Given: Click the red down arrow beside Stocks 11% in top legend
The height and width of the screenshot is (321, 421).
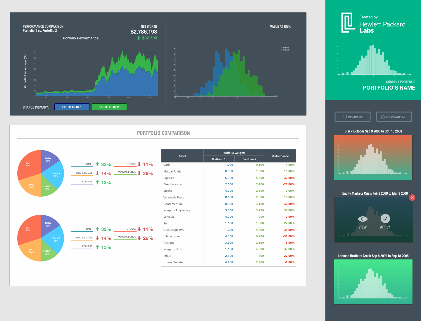Looking at the screenshot, I should [x=139, y=164].
